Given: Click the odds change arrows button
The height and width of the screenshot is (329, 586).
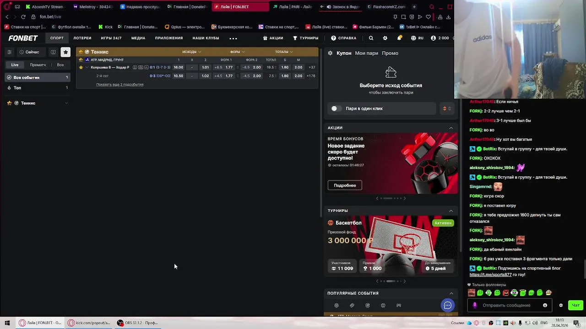Looking at the screenshot, I should tap(446, 108).
